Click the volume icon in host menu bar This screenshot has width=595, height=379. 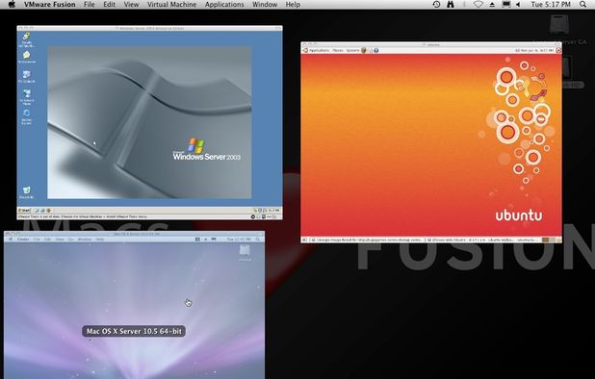coord(518,5)
